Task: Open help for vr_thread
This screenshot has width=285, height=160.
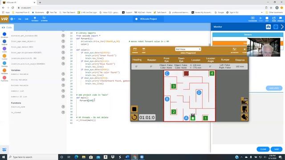Action: pyautogui.click(x=63, y=112)
